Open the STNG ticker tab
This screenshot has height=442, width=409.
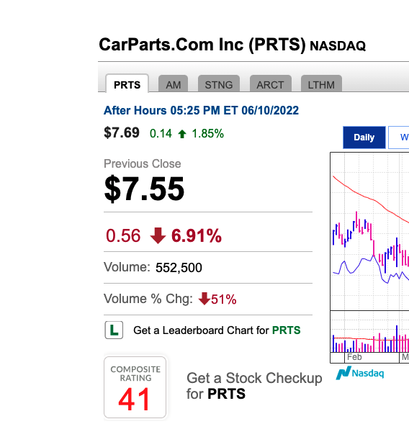coord(219,84)
